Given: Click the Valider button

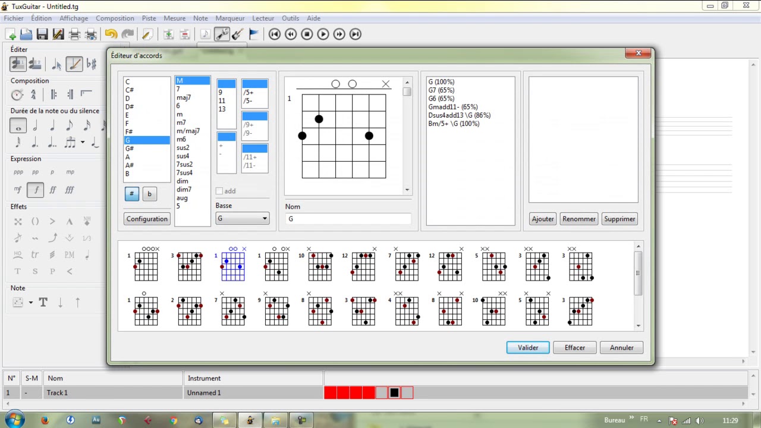Looking at the screenshot, I should click(528, 348).
